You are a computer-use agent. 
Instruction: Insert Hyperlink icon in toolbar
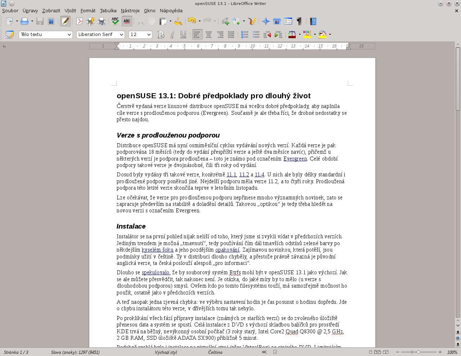click(225, 21)
